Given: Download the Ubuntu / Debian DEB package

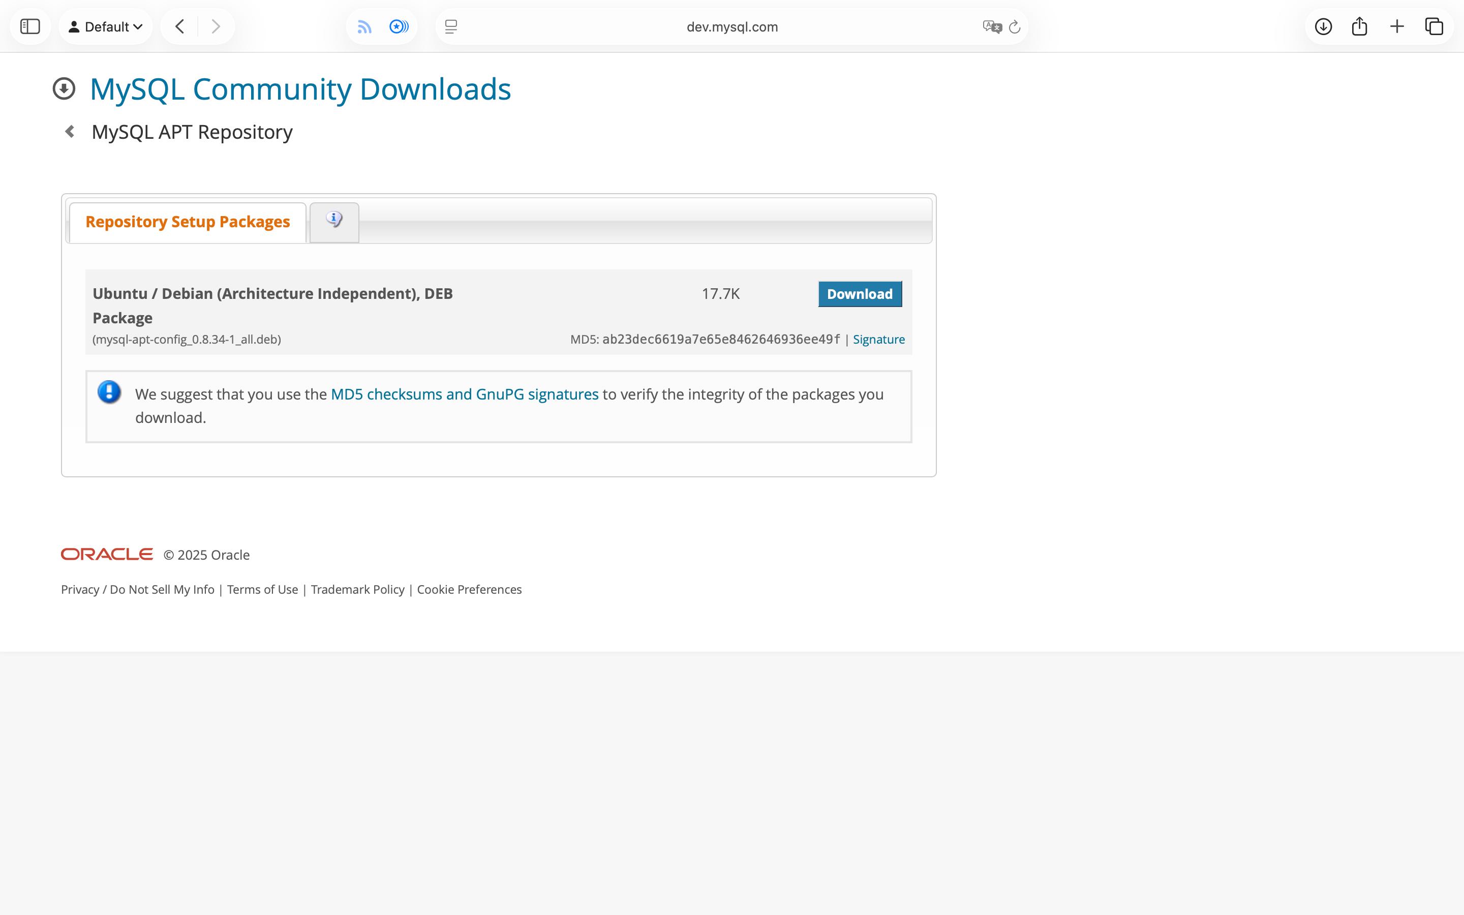Looking at the screenshot, I should (859, 294).
